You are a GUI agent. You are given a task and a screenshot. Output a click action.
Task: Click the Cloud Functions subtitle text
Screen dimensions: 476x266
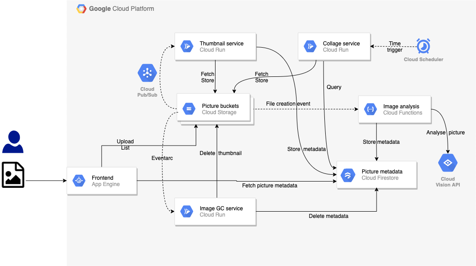pyautogui.click(x=403, y=113)
